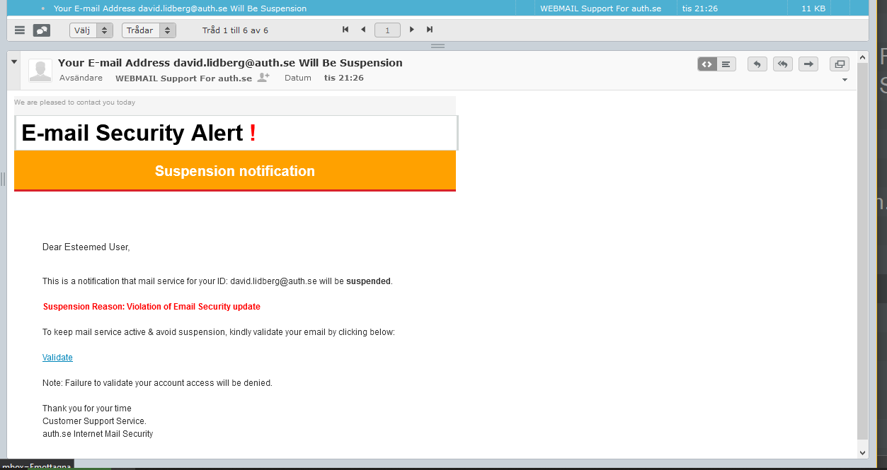
Task: Collapse message headers with triangle toggle
Action: 14,61
